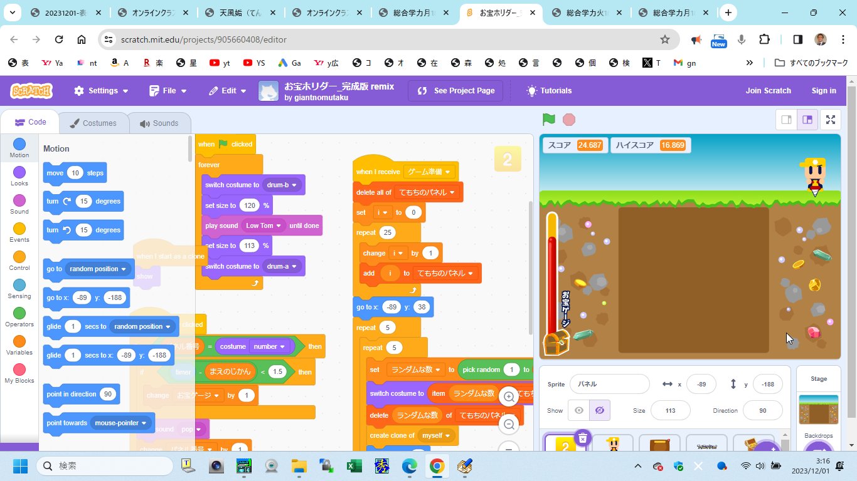Open drum-a costume dropdown in block
Viewport: 857px width, 481px height.
(282, 266)
